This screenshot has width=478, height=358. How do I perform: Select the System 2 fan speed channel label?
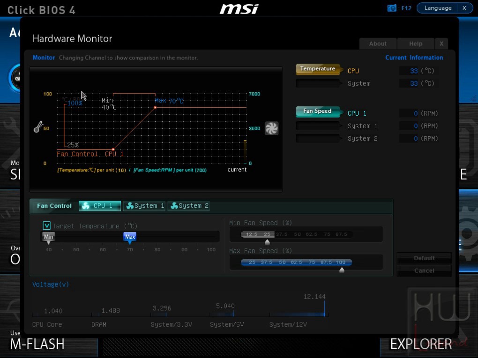362,139
